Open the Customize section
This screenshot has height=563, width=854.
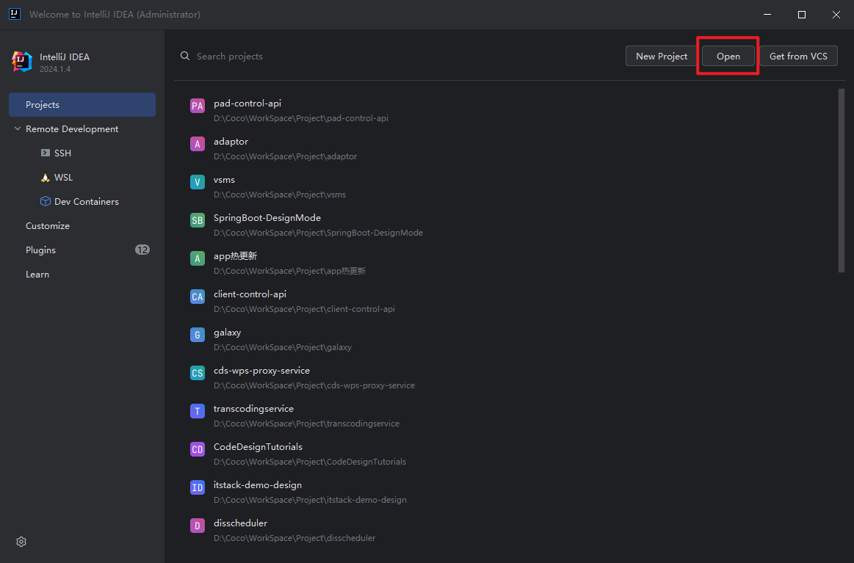48,226
